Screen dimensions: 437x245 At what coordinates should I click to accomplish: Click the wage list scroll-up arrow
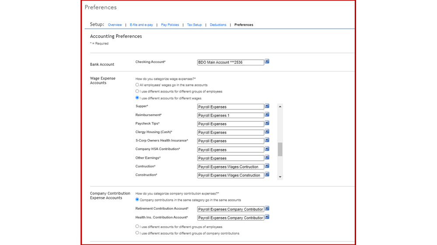(x=280, y=107)
